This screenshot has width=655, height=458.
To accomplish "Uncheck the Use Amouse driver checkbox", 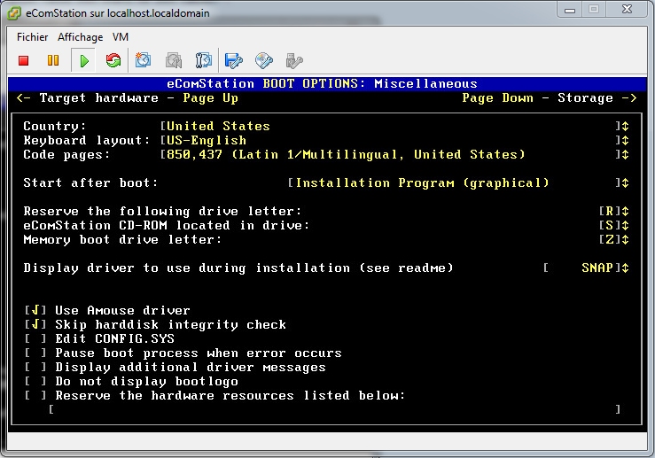I will (36, 310).
